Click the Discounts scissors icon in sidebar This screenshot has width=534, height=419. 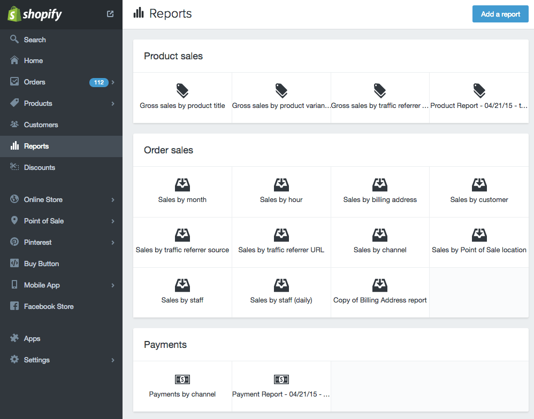point(14,167)
